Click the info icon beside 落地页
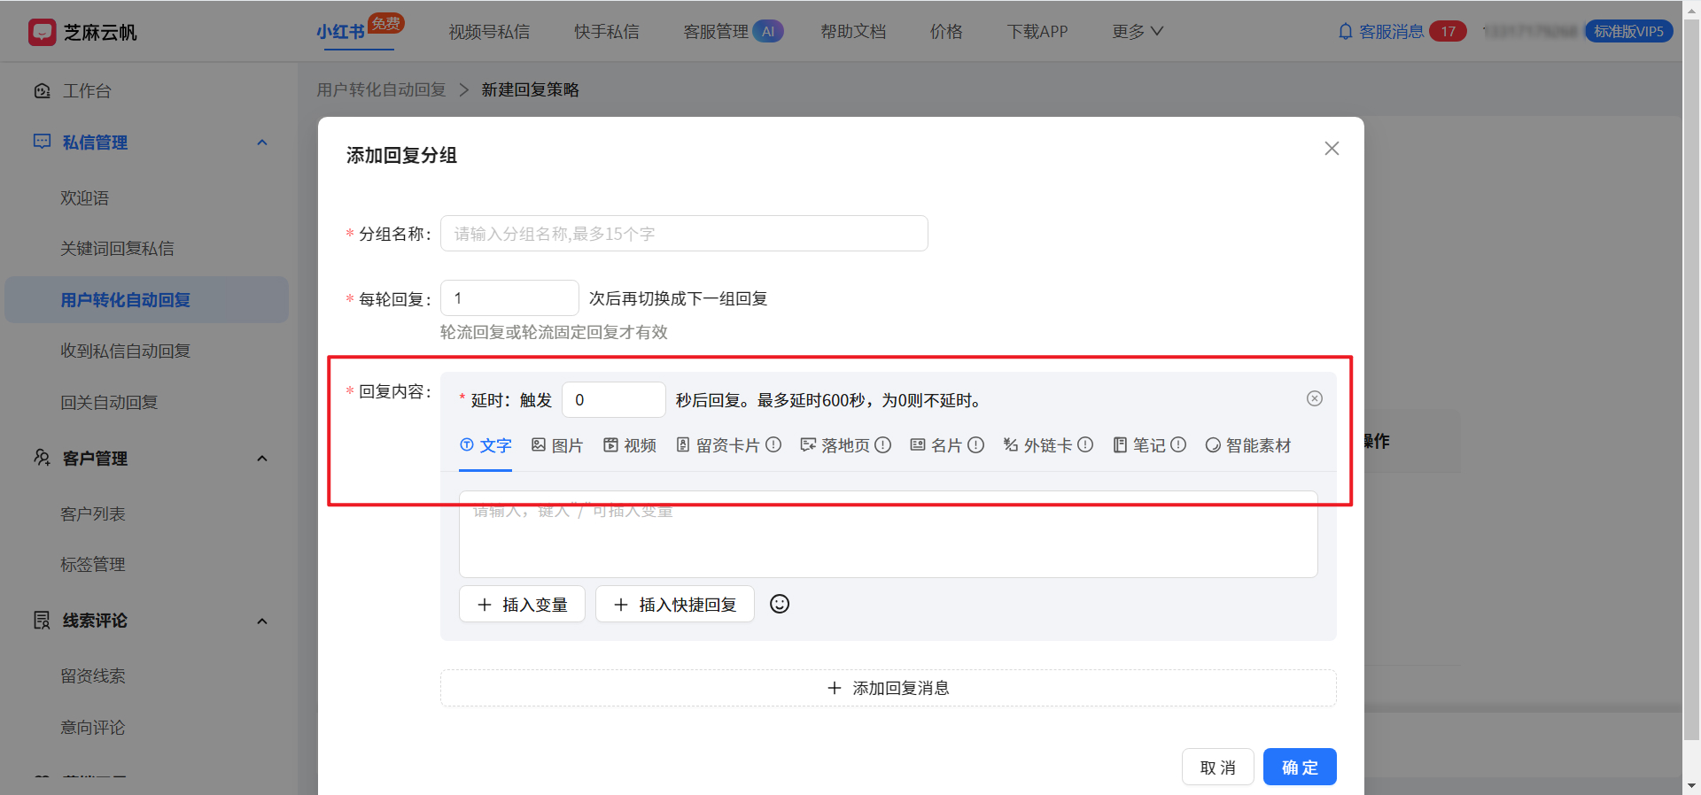Screen dimensions: 1701x795 pos(883,444)
